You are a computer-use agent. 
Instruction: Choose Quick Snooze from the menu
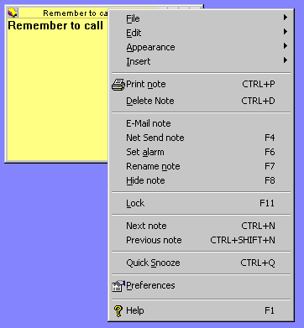201,263
